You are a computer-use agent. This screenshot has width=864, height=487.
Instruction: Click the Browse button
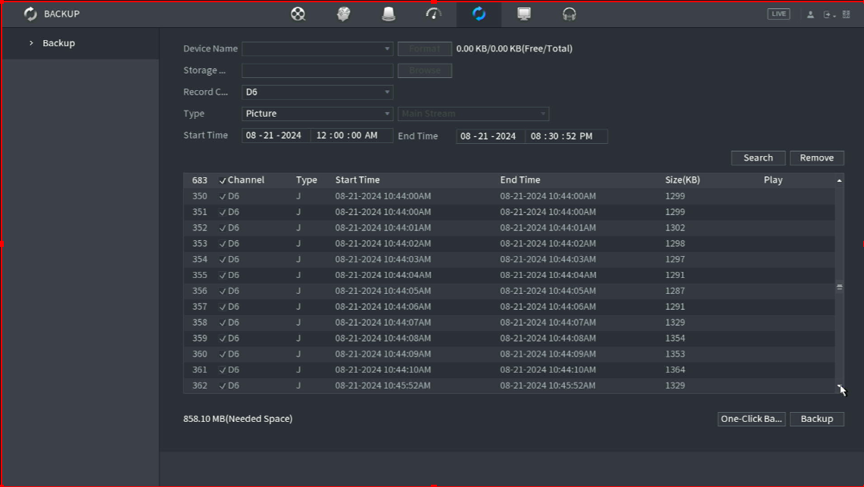(425, 70)
